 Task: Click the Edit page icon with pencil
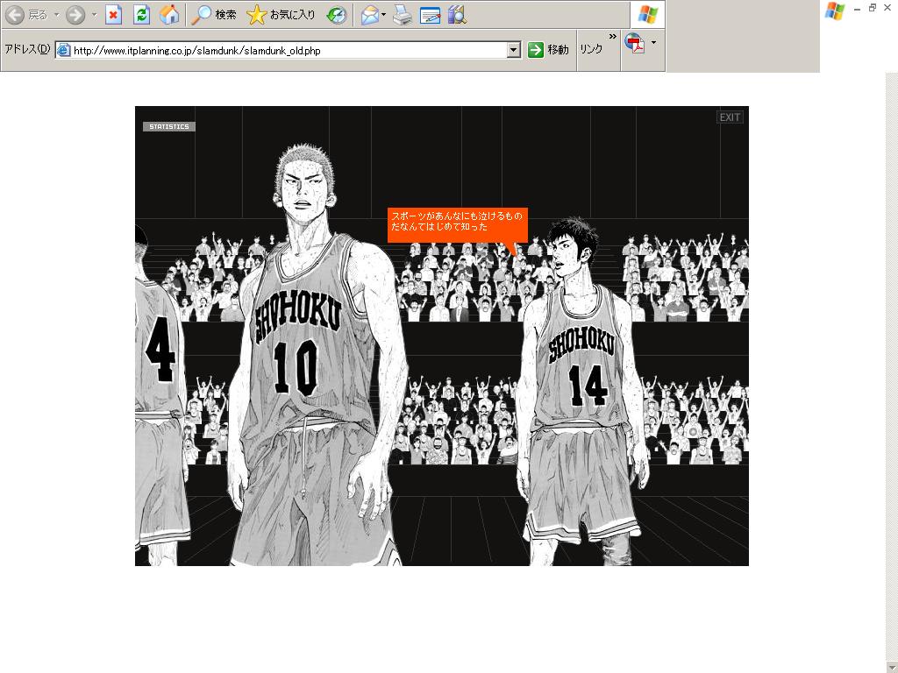(x=430, y=16)
